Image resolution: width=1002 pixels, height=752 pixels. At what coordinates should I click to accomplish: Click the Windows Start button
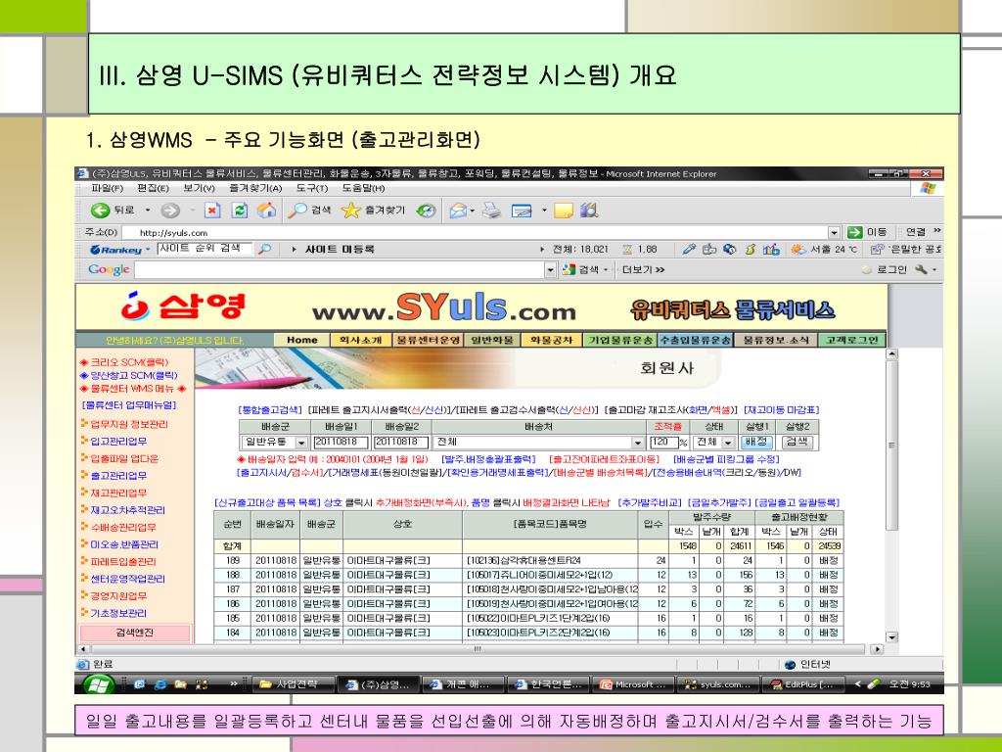97,684
